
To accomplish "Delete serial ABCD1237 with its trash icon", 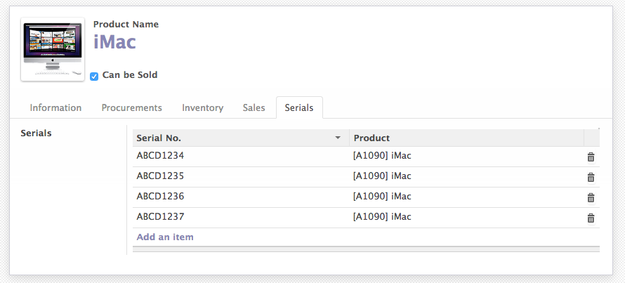I will (591, 218).
